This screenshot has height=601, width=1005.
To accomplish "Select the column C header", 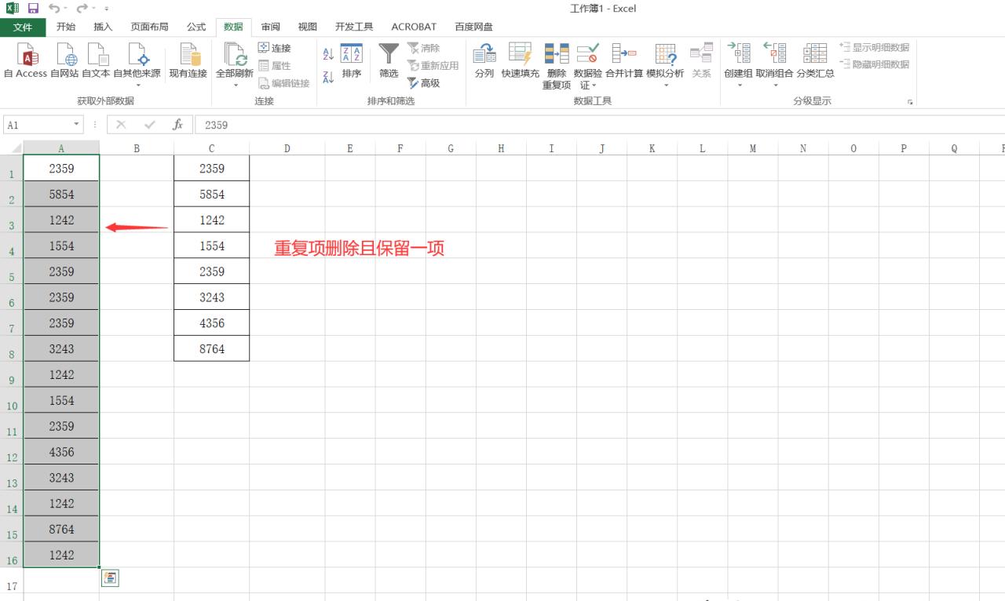I will 211,148.
